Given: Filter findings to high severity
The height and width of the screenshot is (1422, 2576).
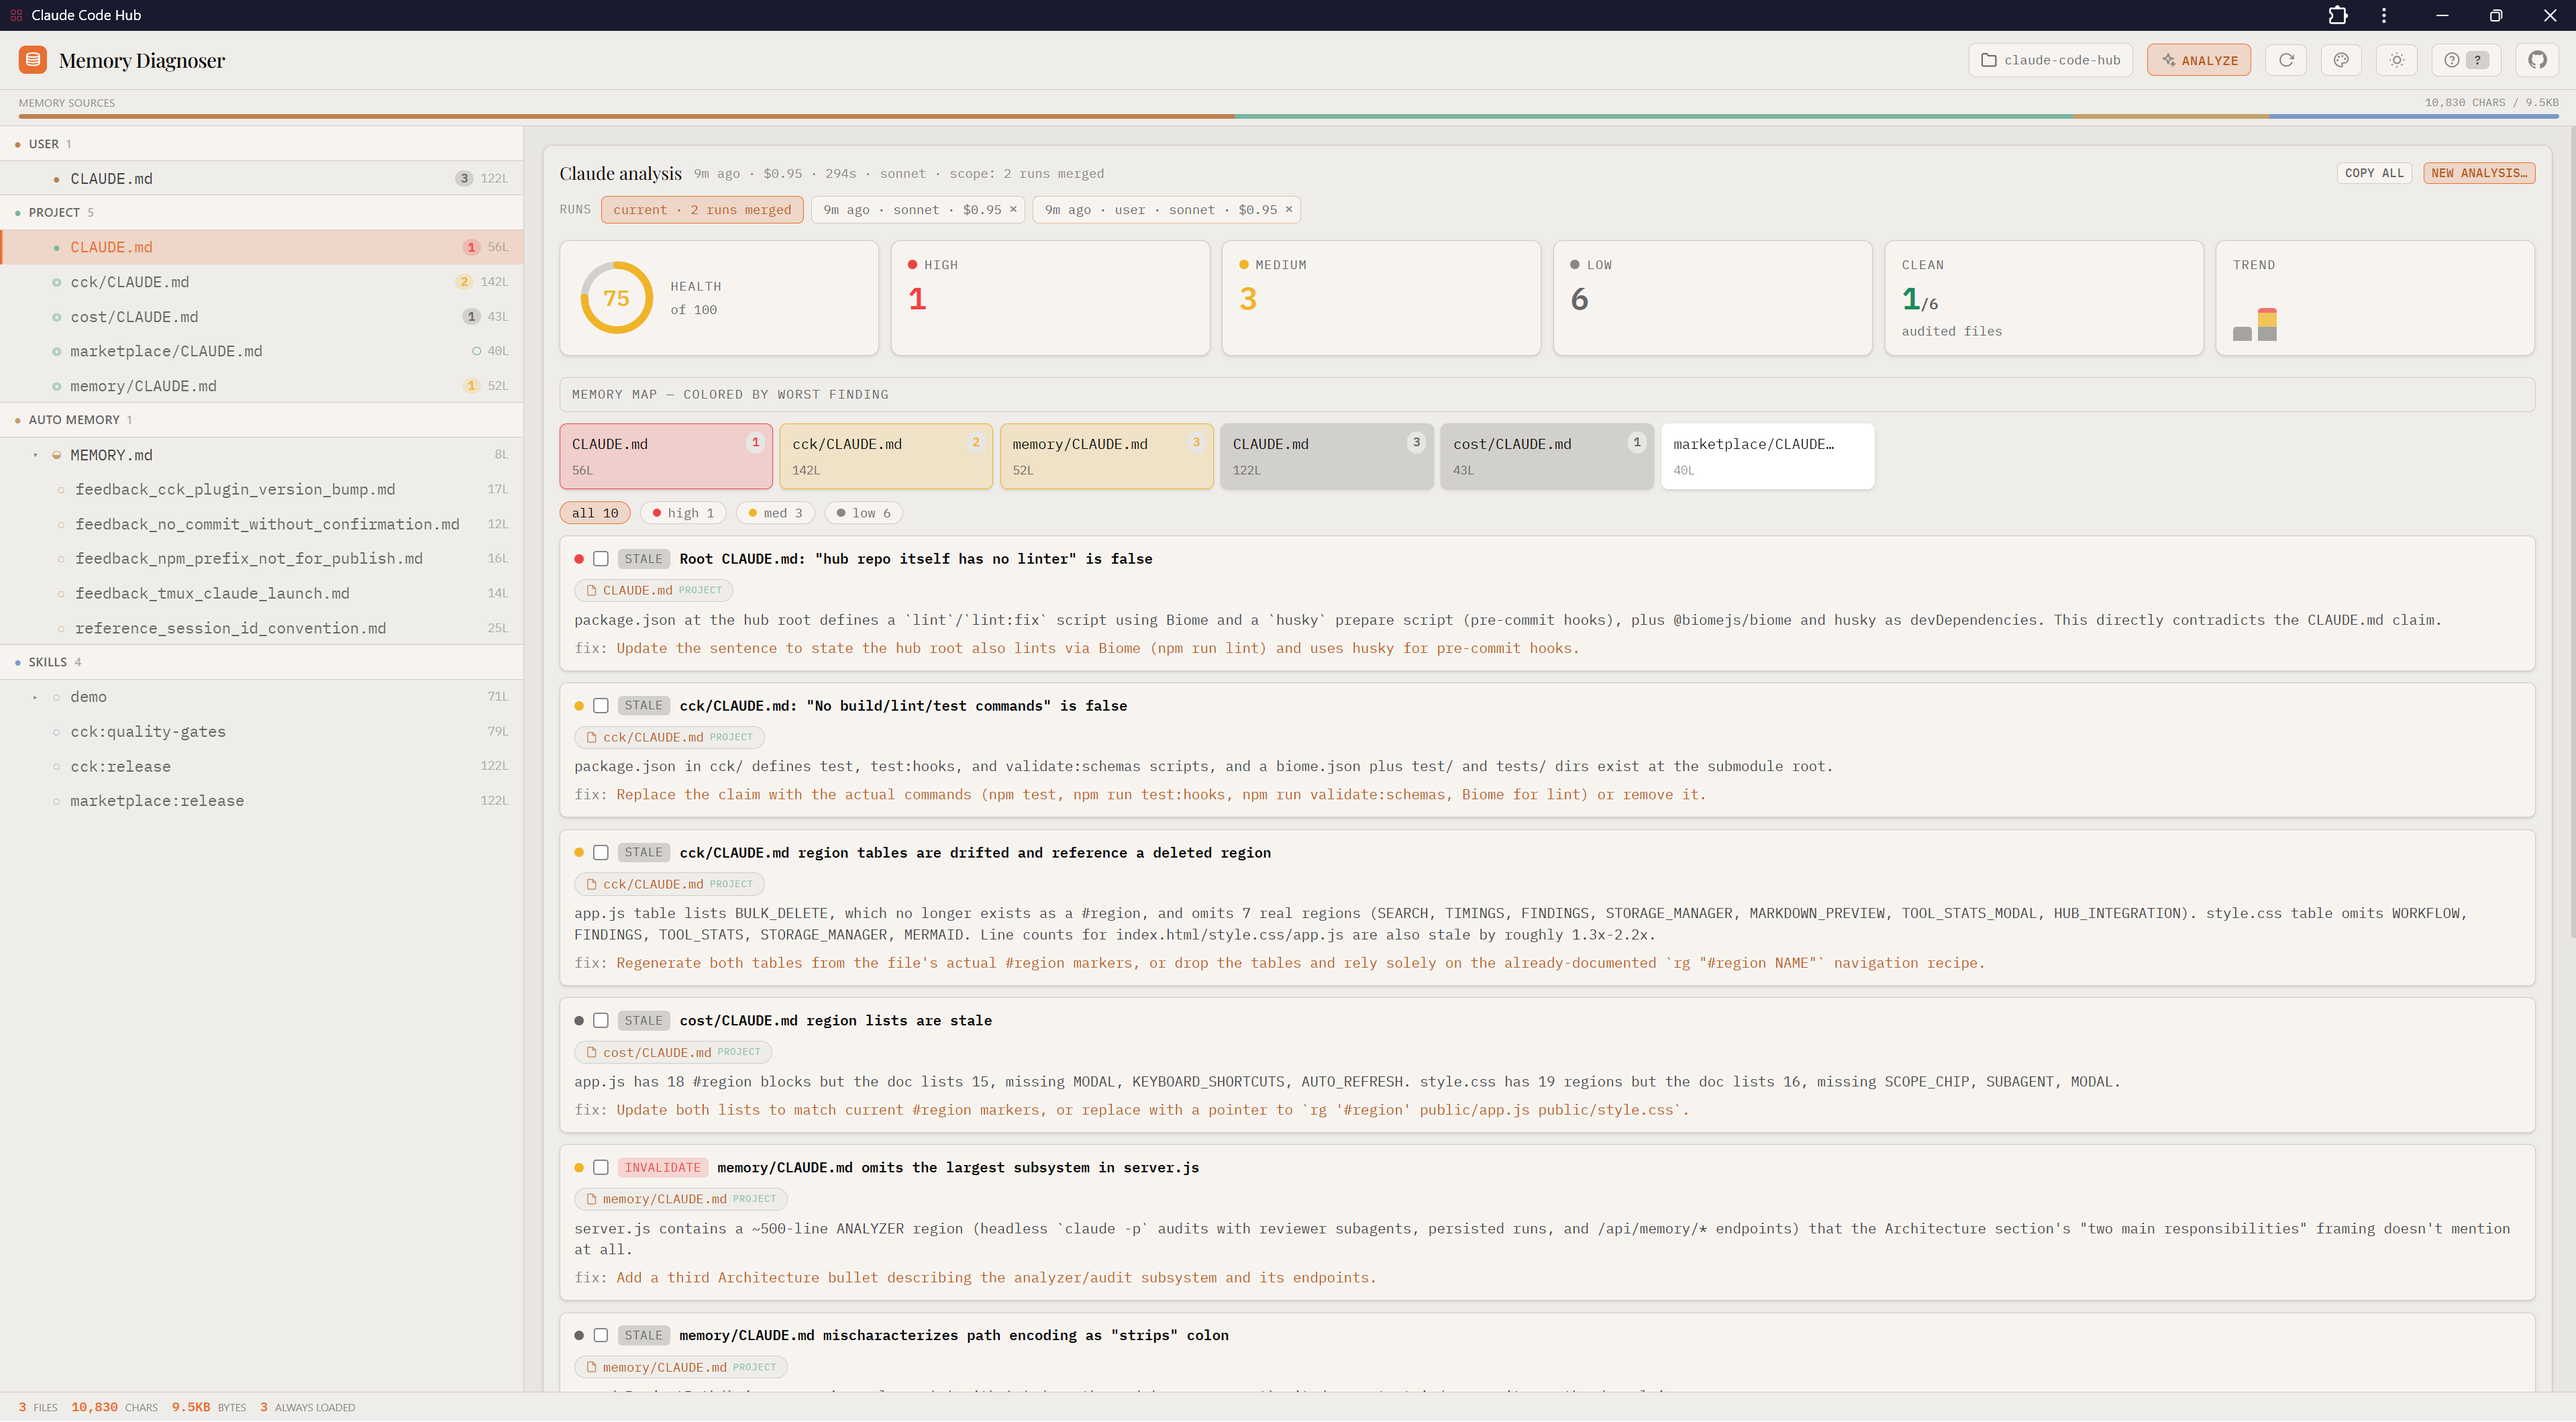Looking at the screenshot, I should [x=683, y=513].
